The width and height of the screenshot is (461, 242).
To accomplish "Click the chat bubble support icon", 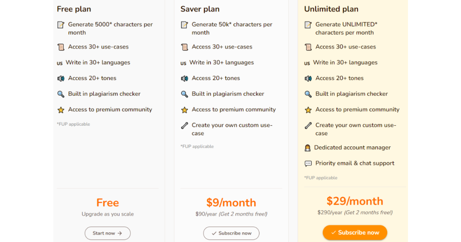I will 308,164.
